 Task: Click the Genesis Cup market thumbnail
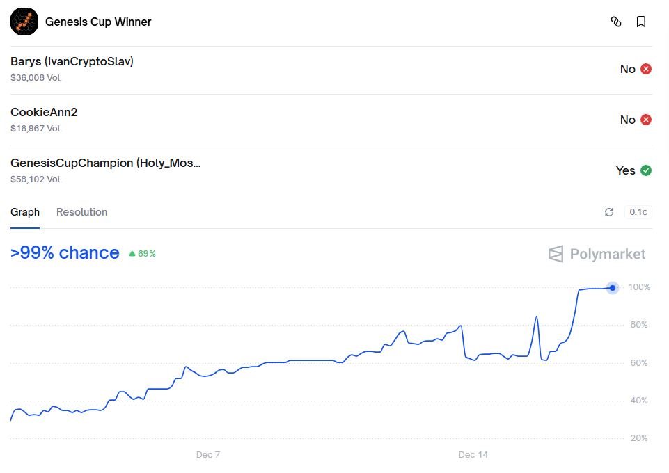pyautogui.click(x=24, y=22)
